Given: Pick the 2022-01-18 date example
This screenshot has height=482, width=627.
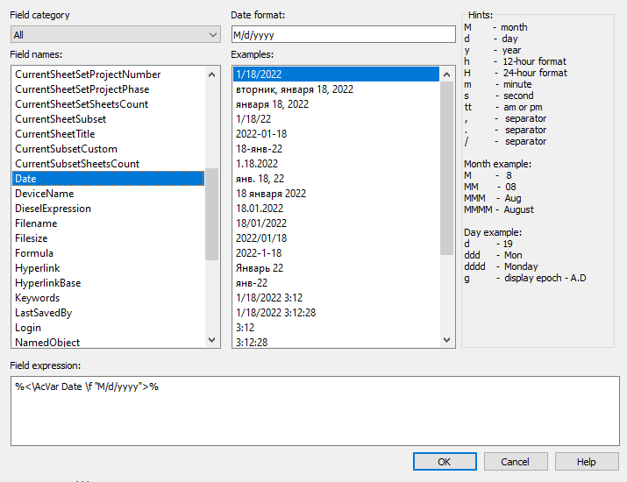Looking at the screenshot, I should pos(261,134).
